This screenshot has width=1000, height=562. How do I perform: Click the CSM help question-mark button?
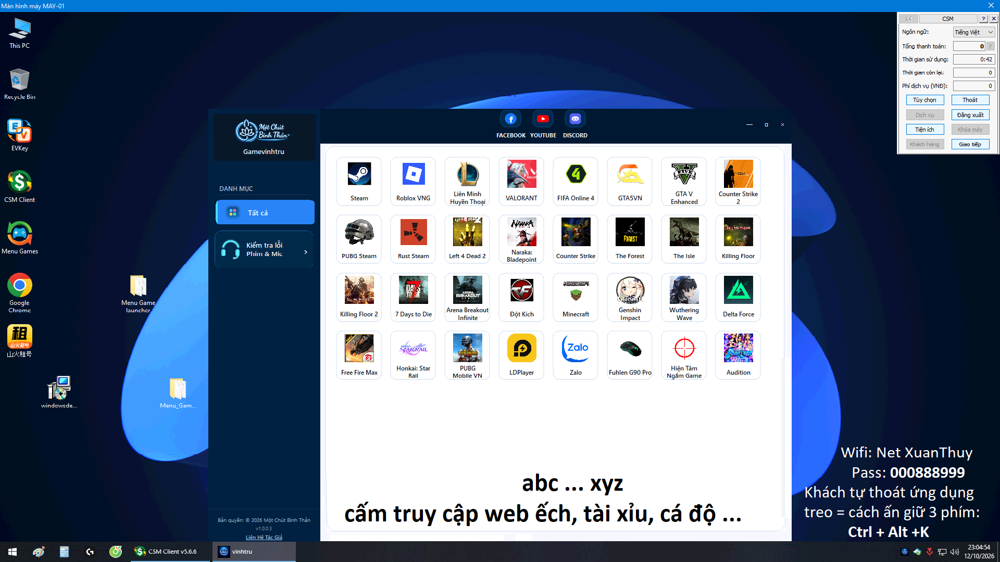[983, 19]
